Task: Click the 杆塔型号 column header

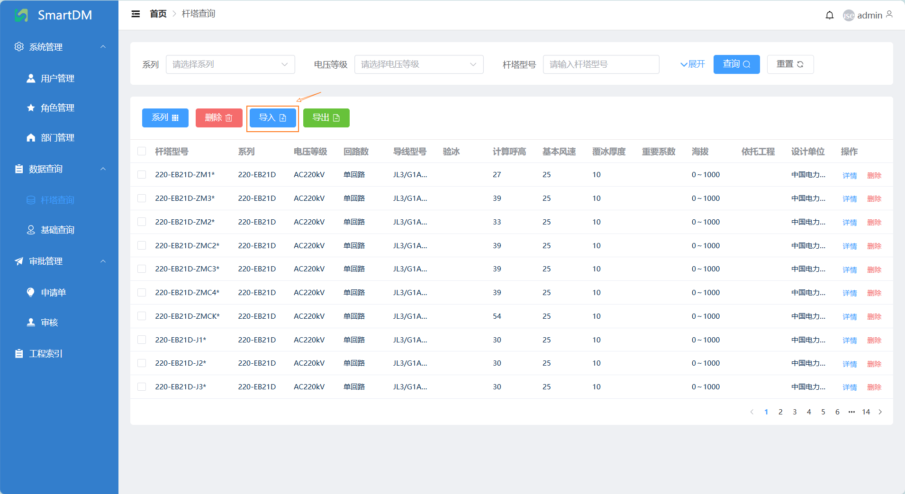Action: (172, 152)
